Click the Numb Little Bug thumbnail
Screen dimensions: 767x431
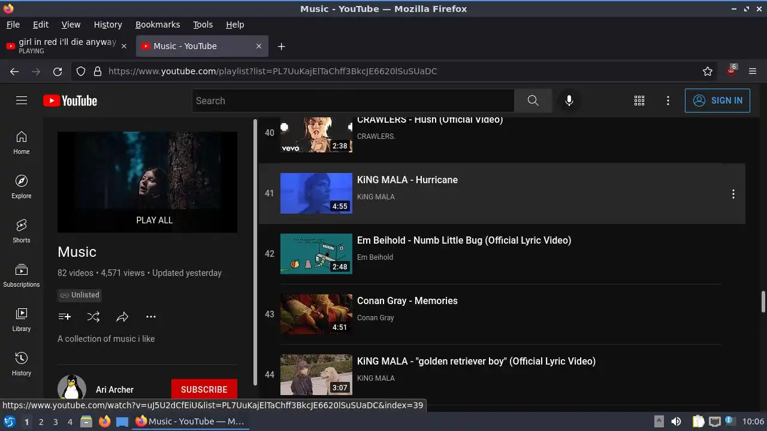pos(316,254)
